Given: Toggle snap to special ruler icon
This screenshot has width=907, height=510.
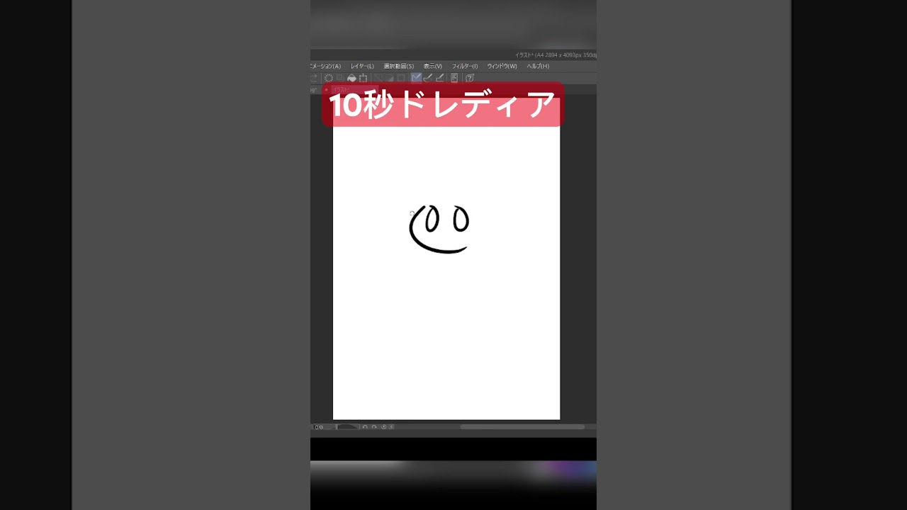Looking at the screenshot, I should tap(427, 78).
